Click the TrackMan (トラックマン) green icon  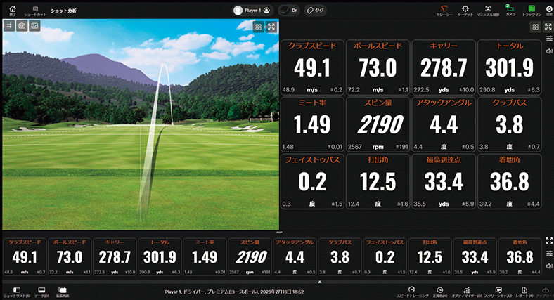pyautogui.click(x=532, y=10)
